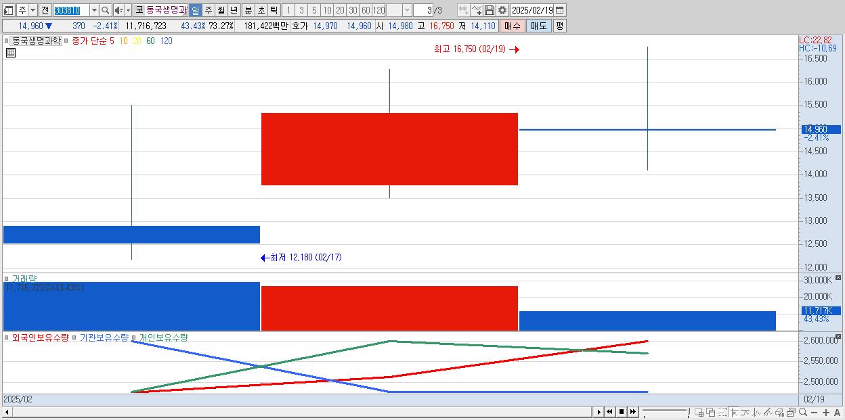Image resolution: width=845 pixels, height=420 pixels.
Task: Toggle the speaker sound icon
Action: [x=118, y=10]
